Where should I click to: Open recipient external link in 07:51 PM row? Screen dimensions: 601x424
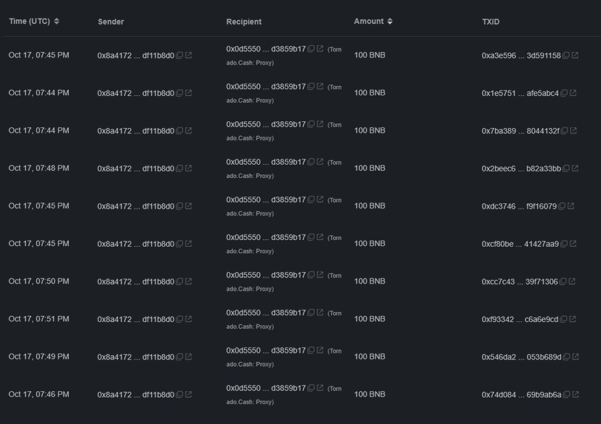(x=320, y=313)
